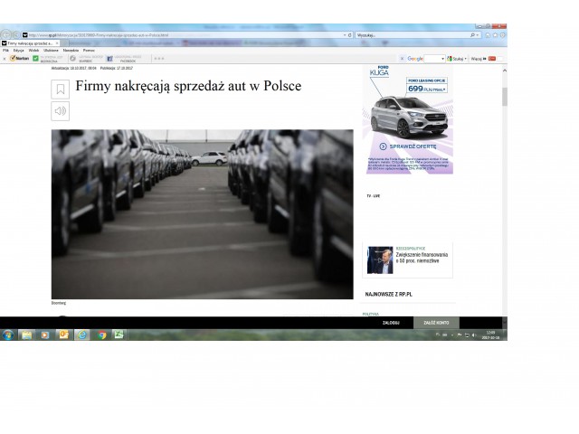Open the Narzędzia menu
This screenshot has width=579, height=434.
click(x=71, y=50)
